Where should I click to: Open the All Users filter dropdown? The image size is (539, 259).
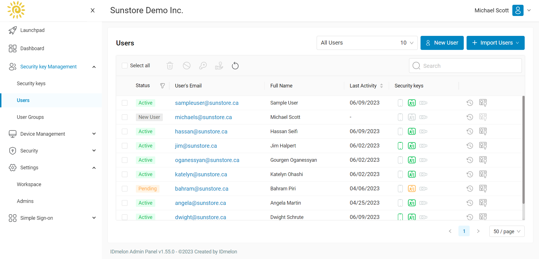click(367, 43)
